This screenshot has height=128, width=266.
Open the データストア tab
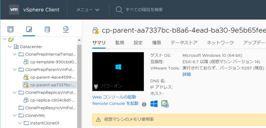click(x=184, y=43)
